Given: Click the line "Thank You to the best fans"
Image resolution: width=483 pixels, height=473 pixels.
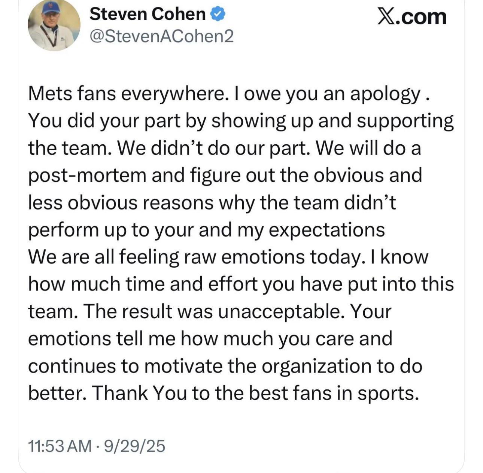Looking at the screenshot, I should click(255, 393).
